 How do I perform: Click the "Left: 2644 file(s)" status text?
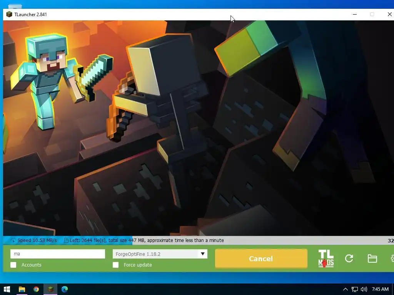click(89, 240)
